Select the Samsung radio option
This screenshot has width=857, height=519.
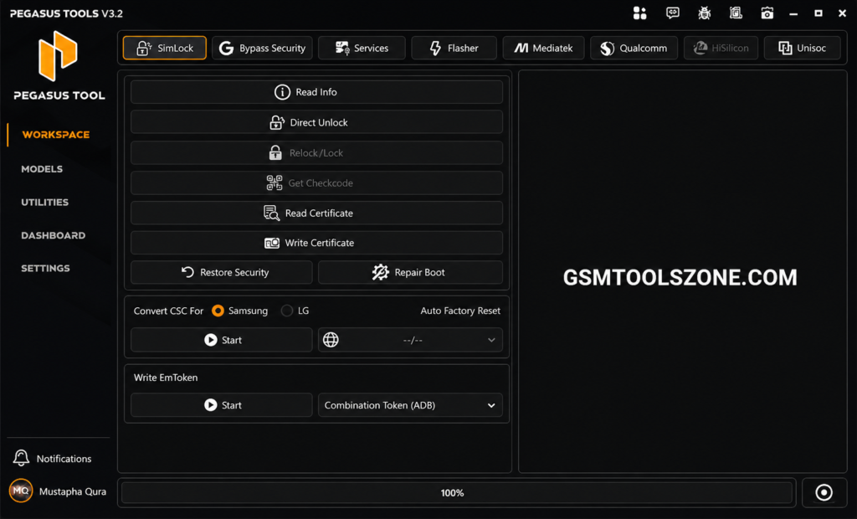218,311
